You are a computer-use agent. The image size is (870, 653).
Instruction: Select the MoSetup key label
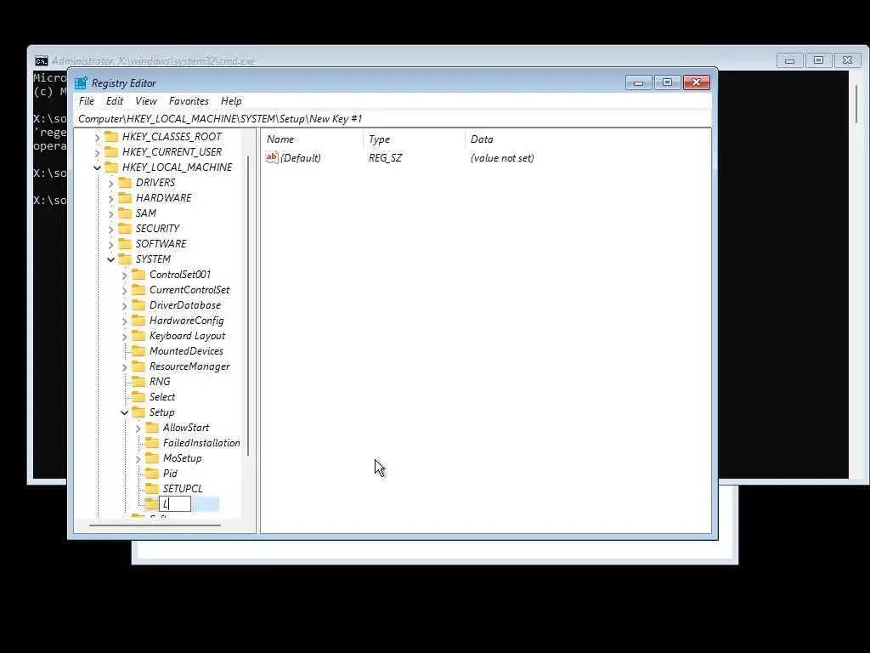[x=182, y=458]
